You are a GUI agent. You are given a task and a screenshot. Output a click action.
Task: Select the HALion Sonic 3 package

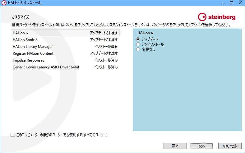65,40
